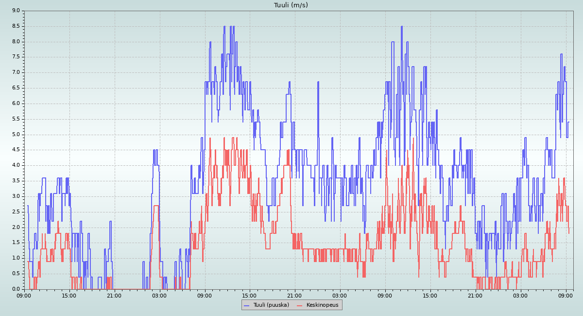Click the 2.0 y-axis tick label
This screenshot has width=583, height=316.
click(x=16, y=227)
